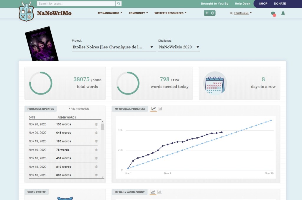
Task: Expand the Hi, Christouille! account menu
Action: pos(241,13)
